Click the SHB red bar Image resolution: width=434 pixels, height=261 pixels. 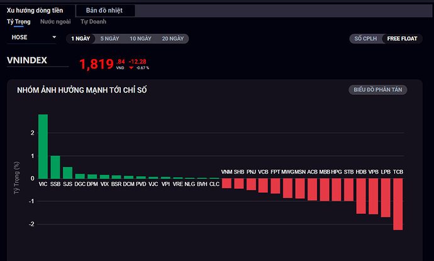coord(239,184)
